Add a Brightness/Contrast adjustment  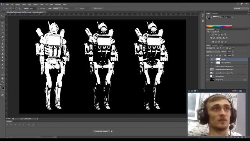(212, 34)
